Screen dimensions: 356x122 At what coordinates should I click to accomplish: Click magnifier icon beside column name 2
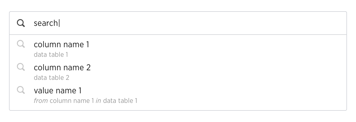[21, 67]
